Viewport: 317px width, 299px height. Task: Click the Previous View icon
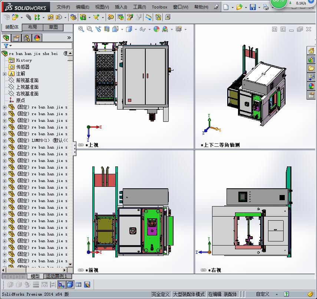(98, 29)
